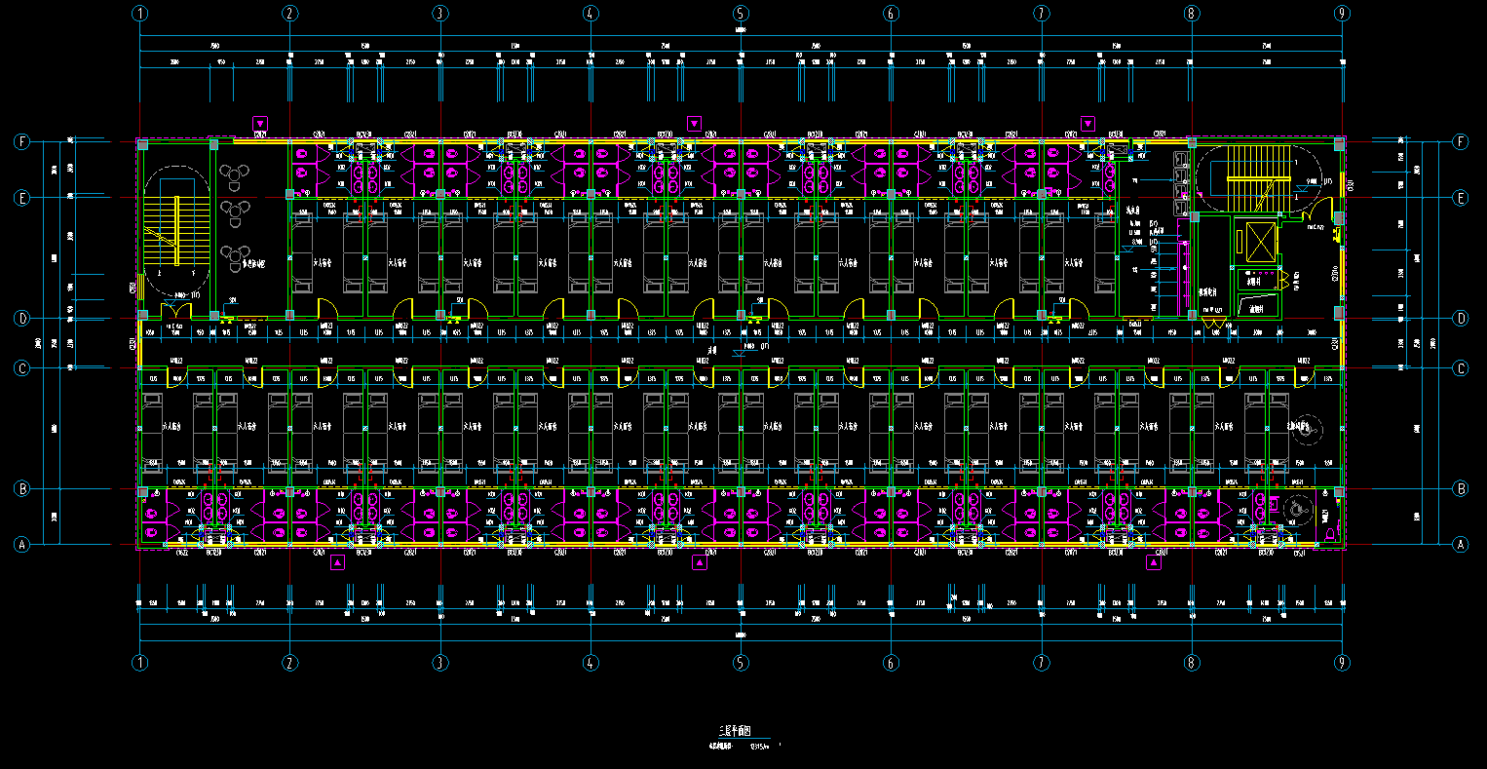Select the bottom-middle magenta up-arrow marker
This screenshot has height=769, width=1487.
click(x=699, y=562)
